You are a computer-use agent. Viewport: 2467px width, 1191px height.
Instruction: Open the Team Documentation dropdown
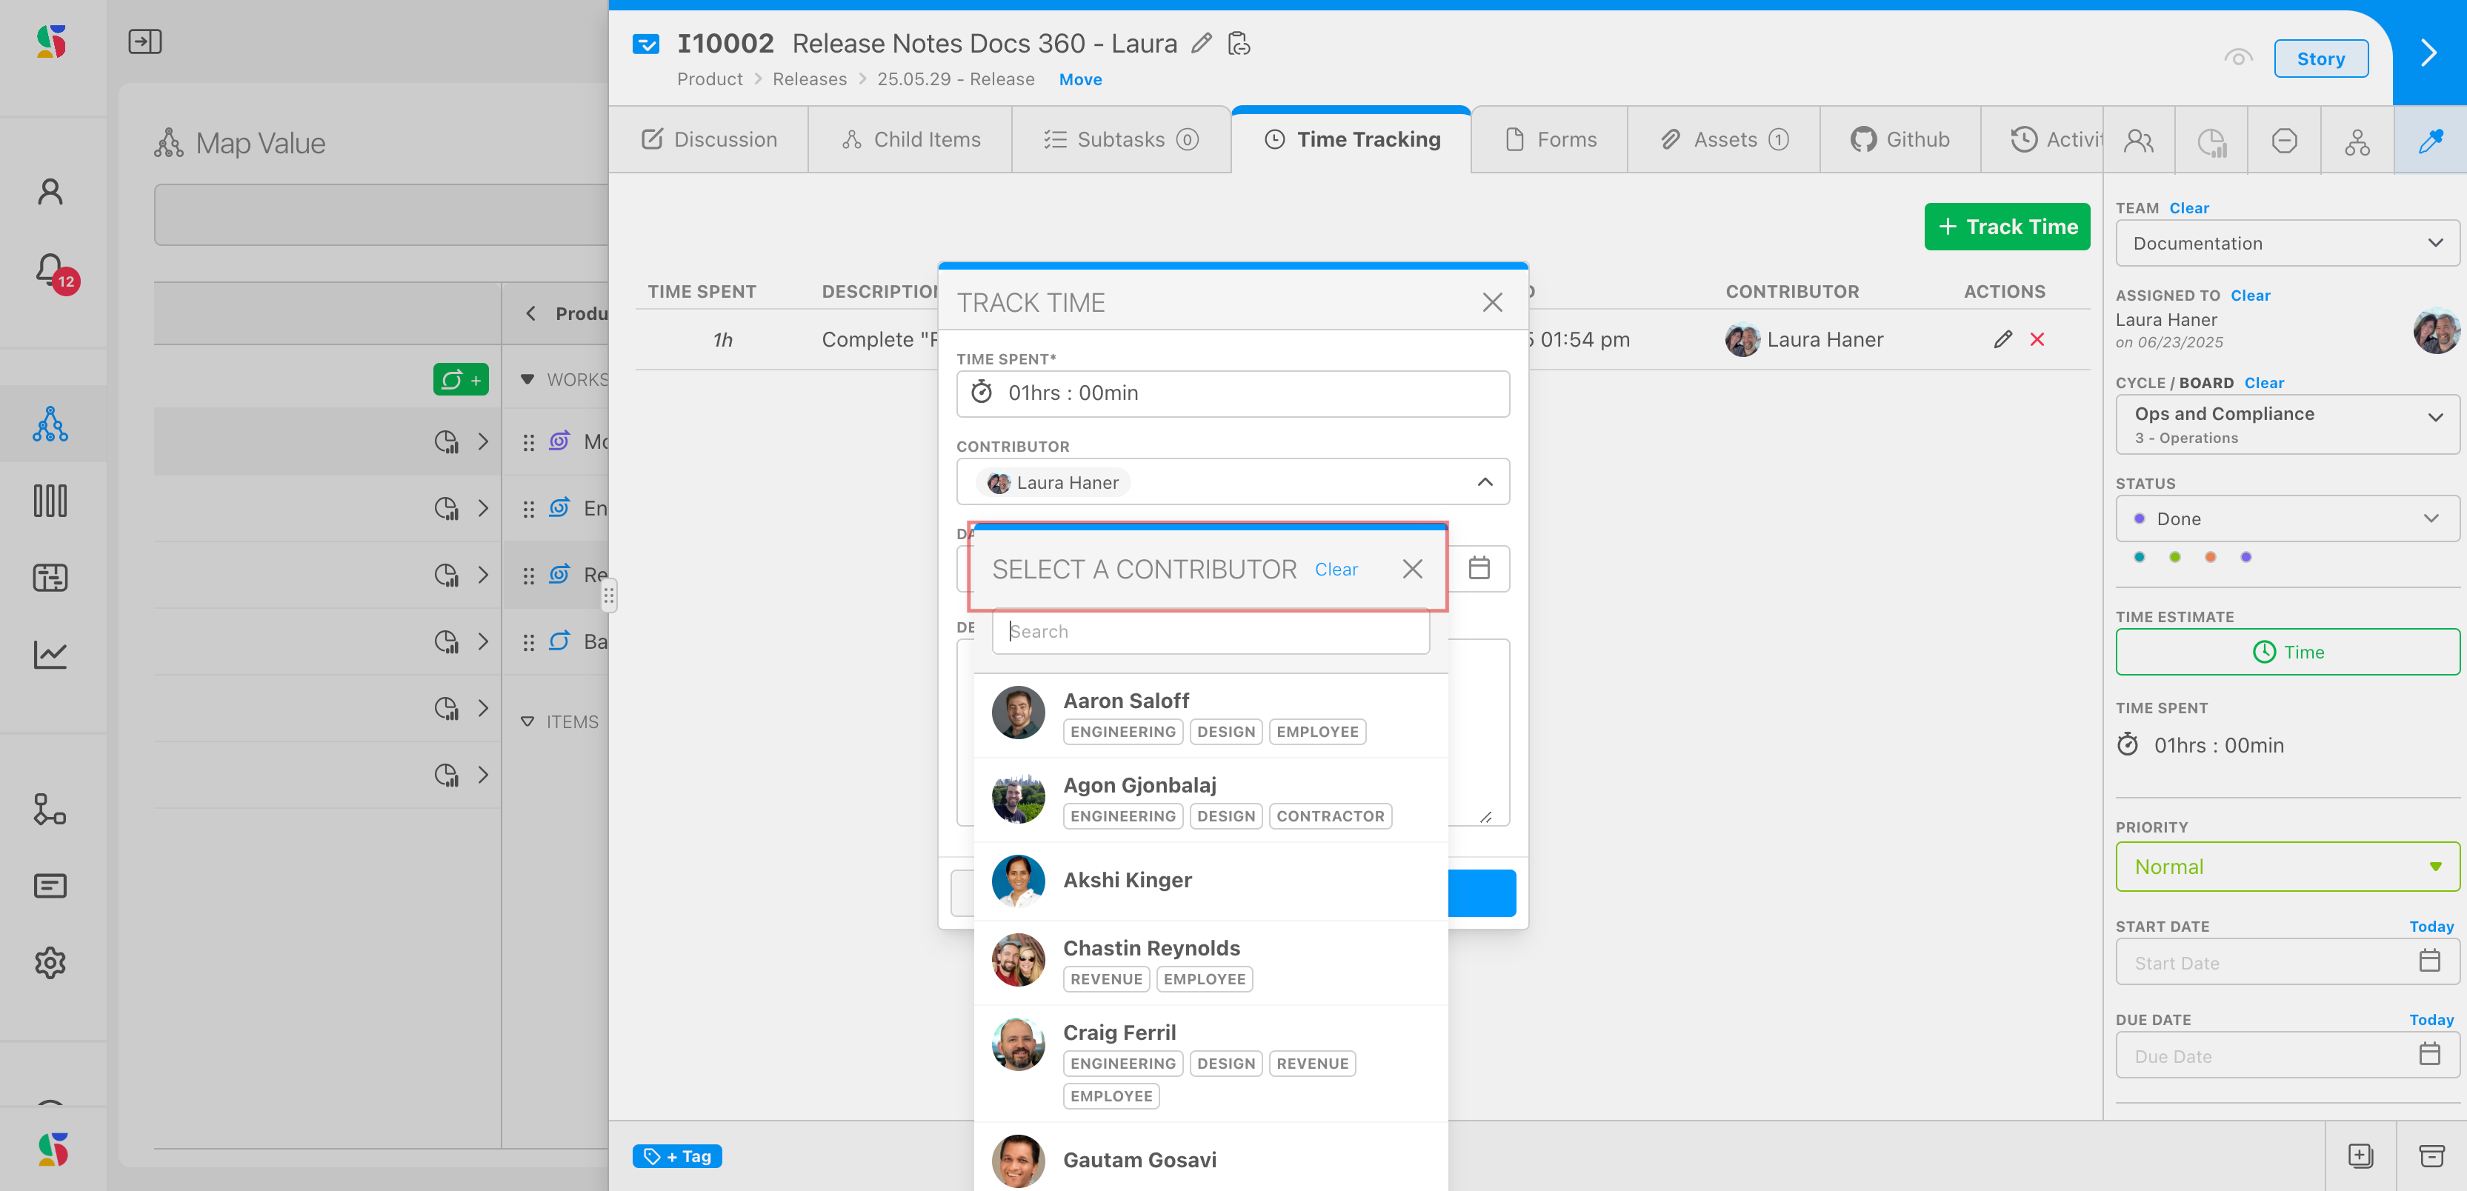click(2286, 243)
